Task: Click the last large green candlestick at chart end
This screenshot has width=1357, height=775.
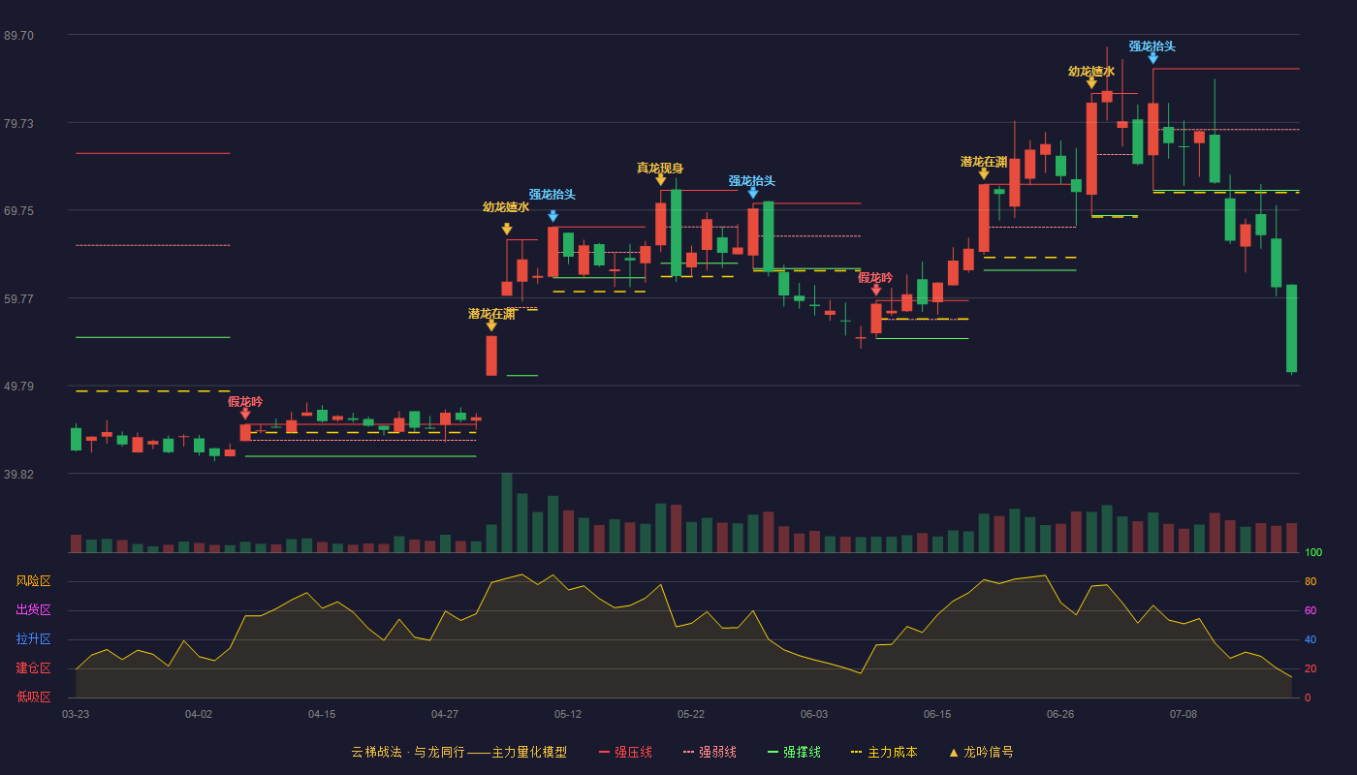Action: 1291,328
